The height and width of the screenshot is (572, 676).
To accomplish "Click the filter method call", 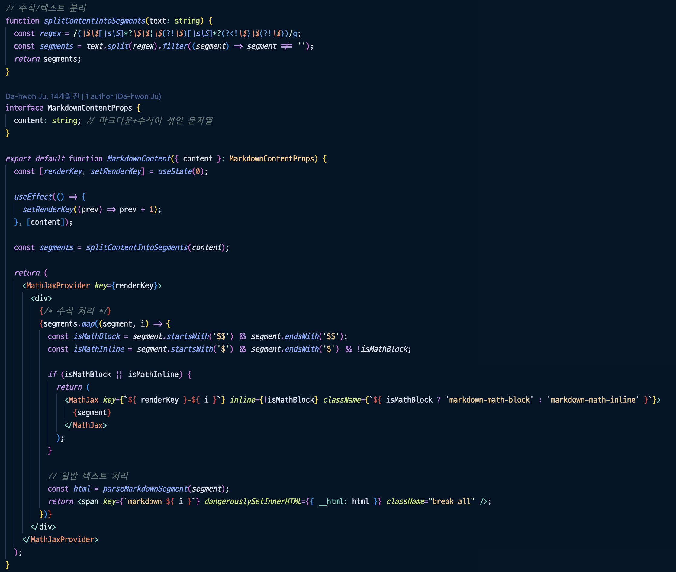I will click(x=175, y=46).
